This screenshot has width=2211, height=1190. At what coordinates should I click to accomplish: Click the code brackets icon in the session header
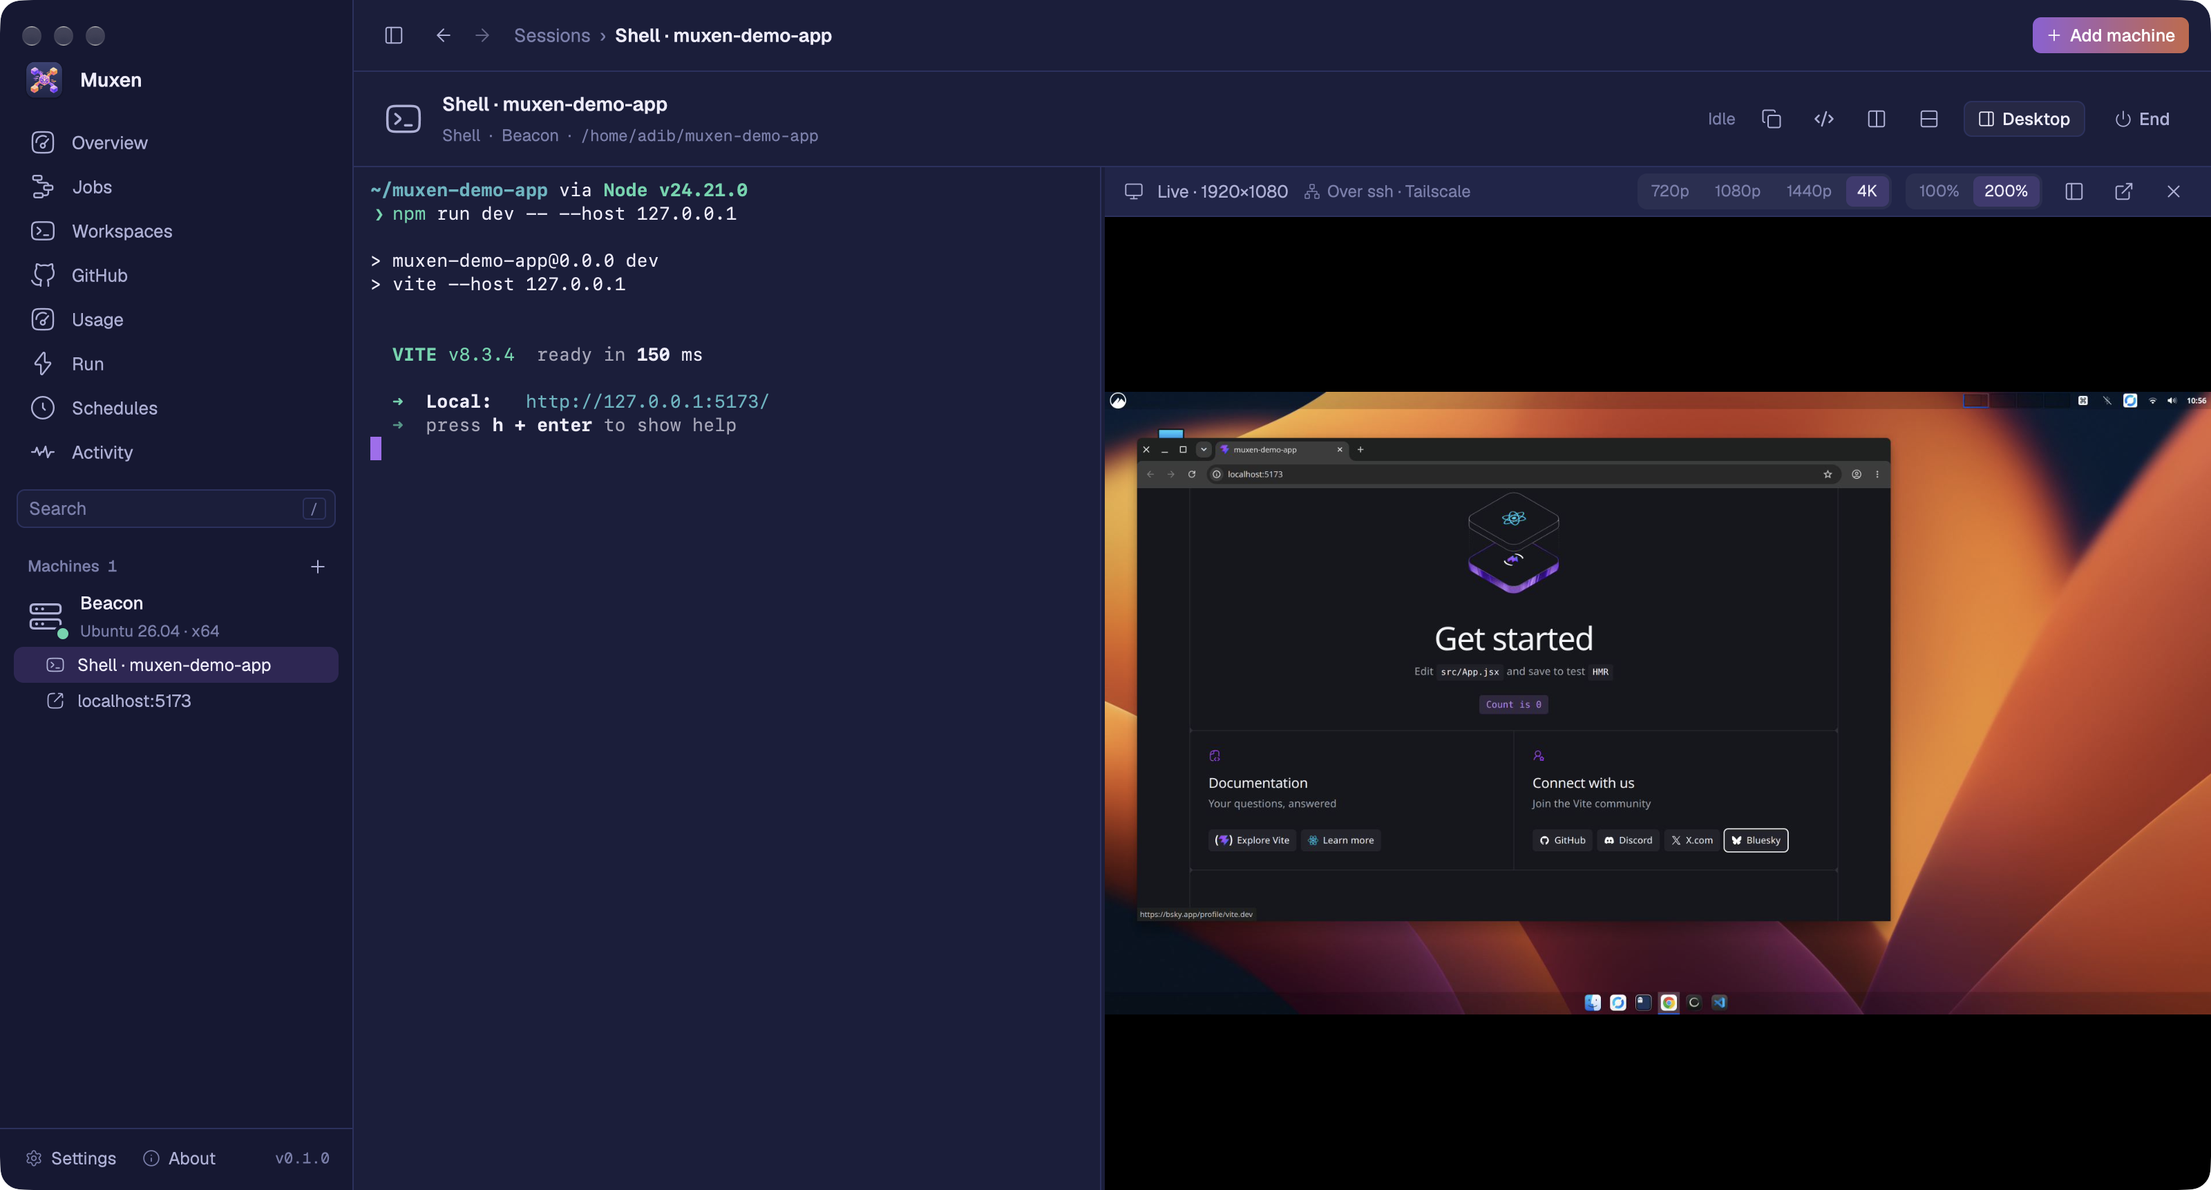tap(1824, 118)
